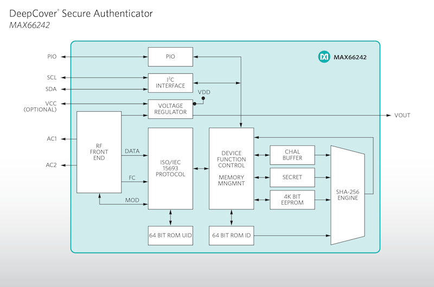Screen dimensions: 434x287
Task: Select the SHA-256 ENGINE block
Action: pyautogui.click(x=348, y=195)
